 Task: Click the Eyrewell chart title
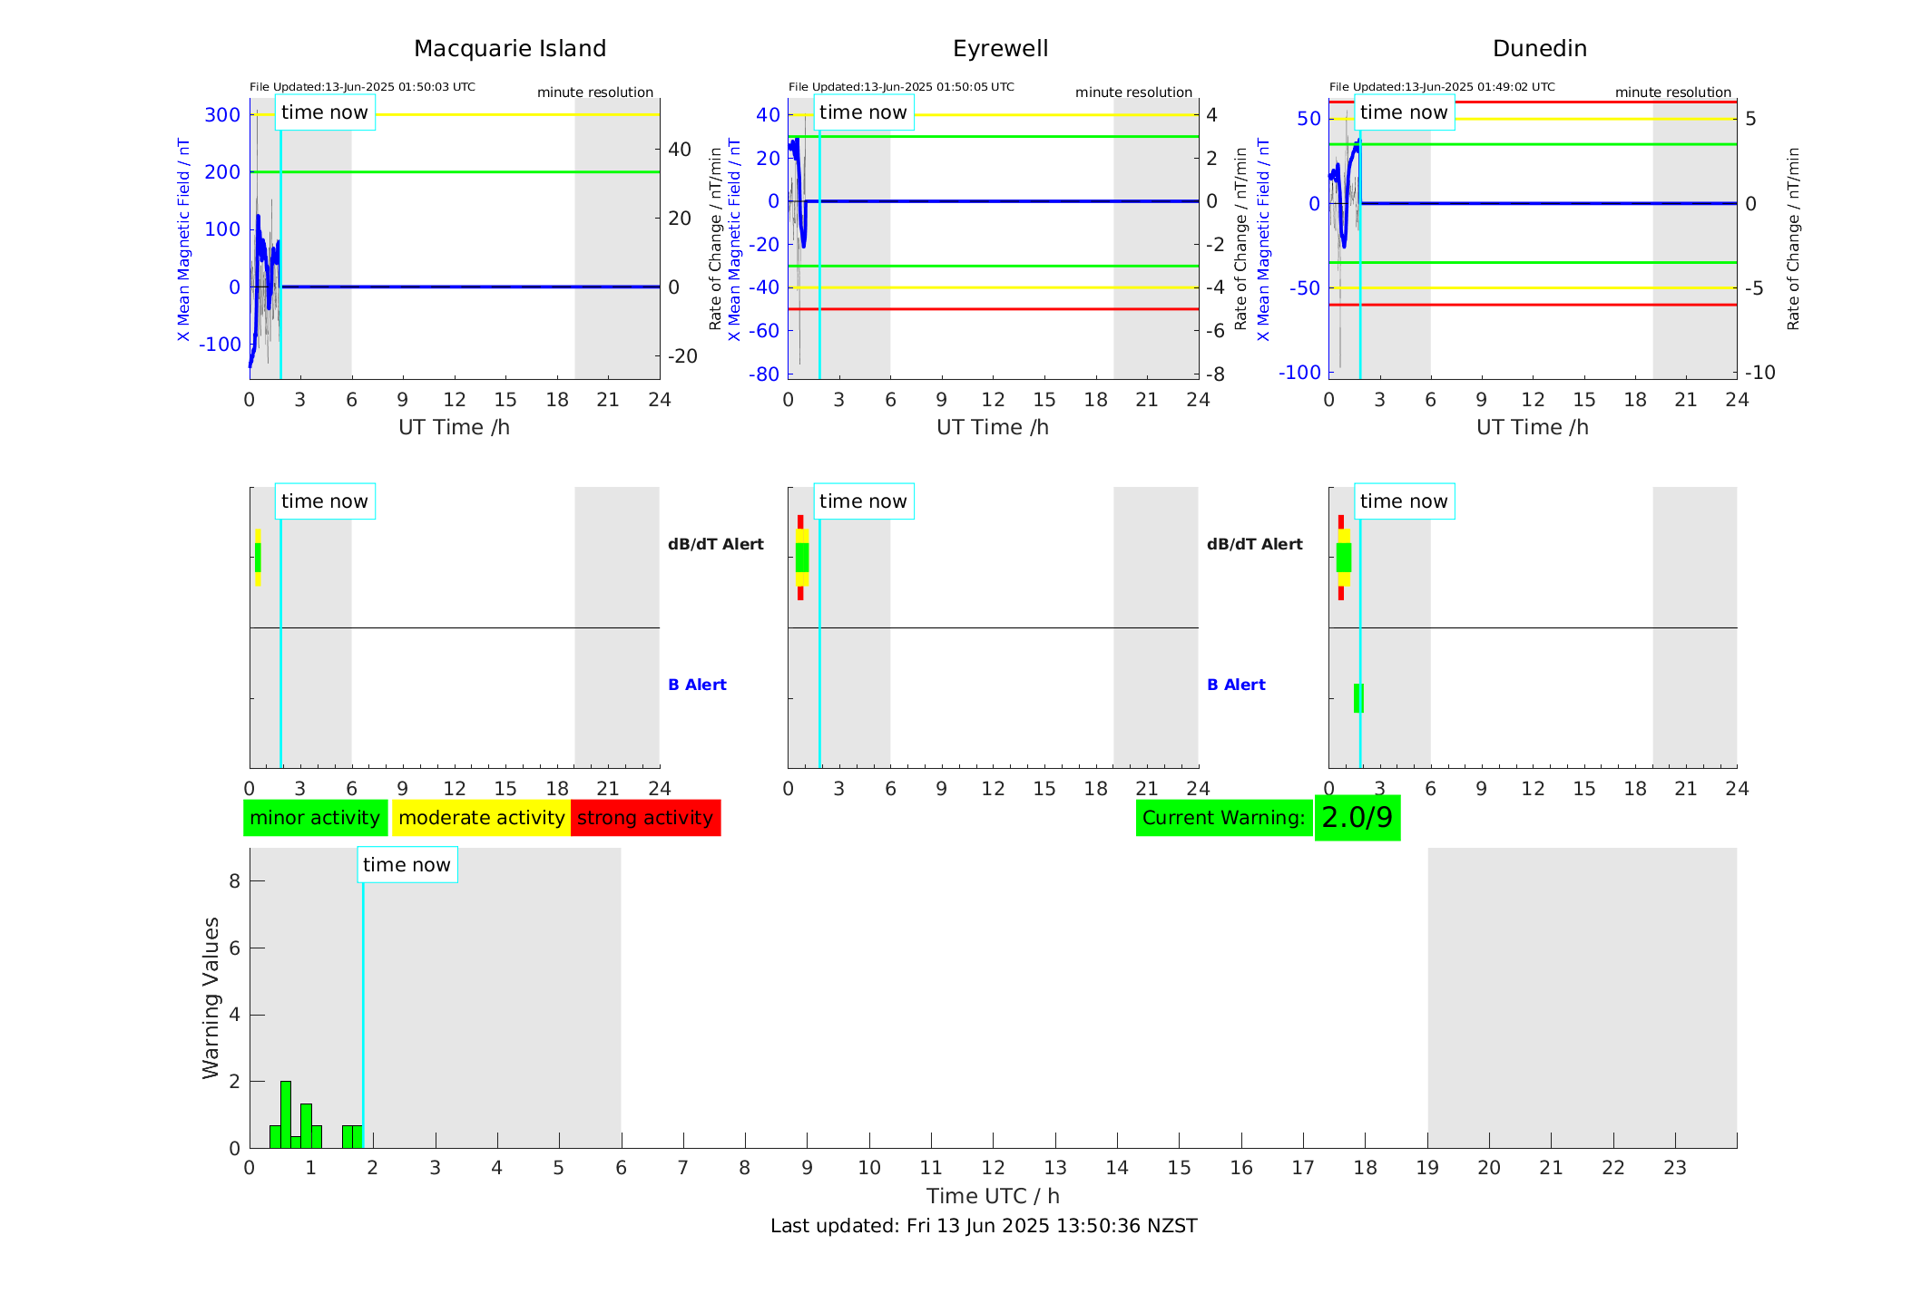[x=1000, y=49]
